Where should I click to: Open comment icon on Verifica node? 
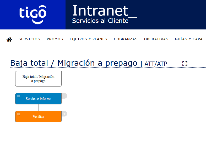point(19,114)
